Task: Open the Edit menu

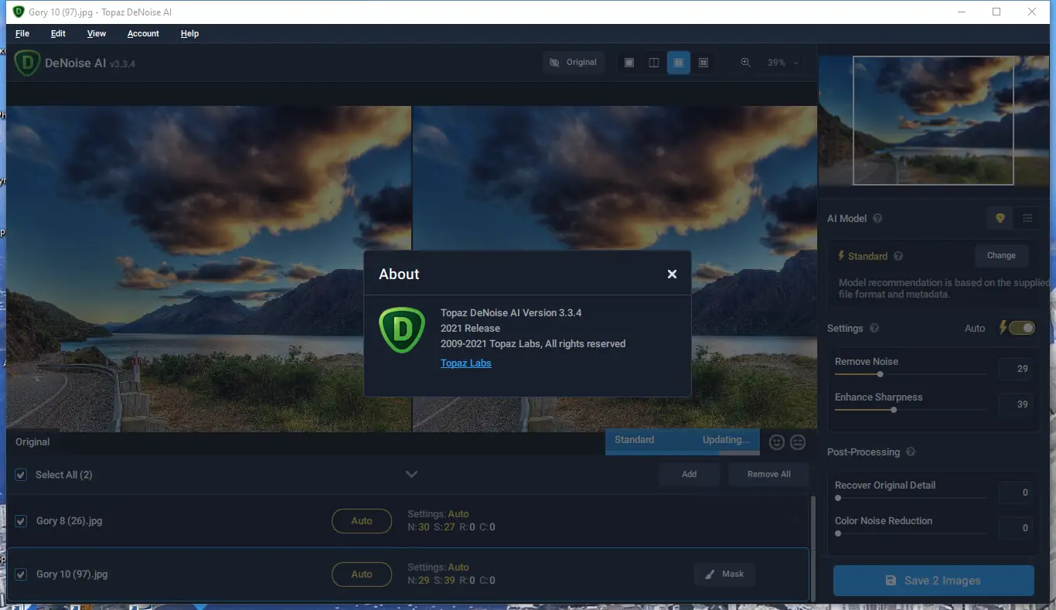Action: coord(58,33)
